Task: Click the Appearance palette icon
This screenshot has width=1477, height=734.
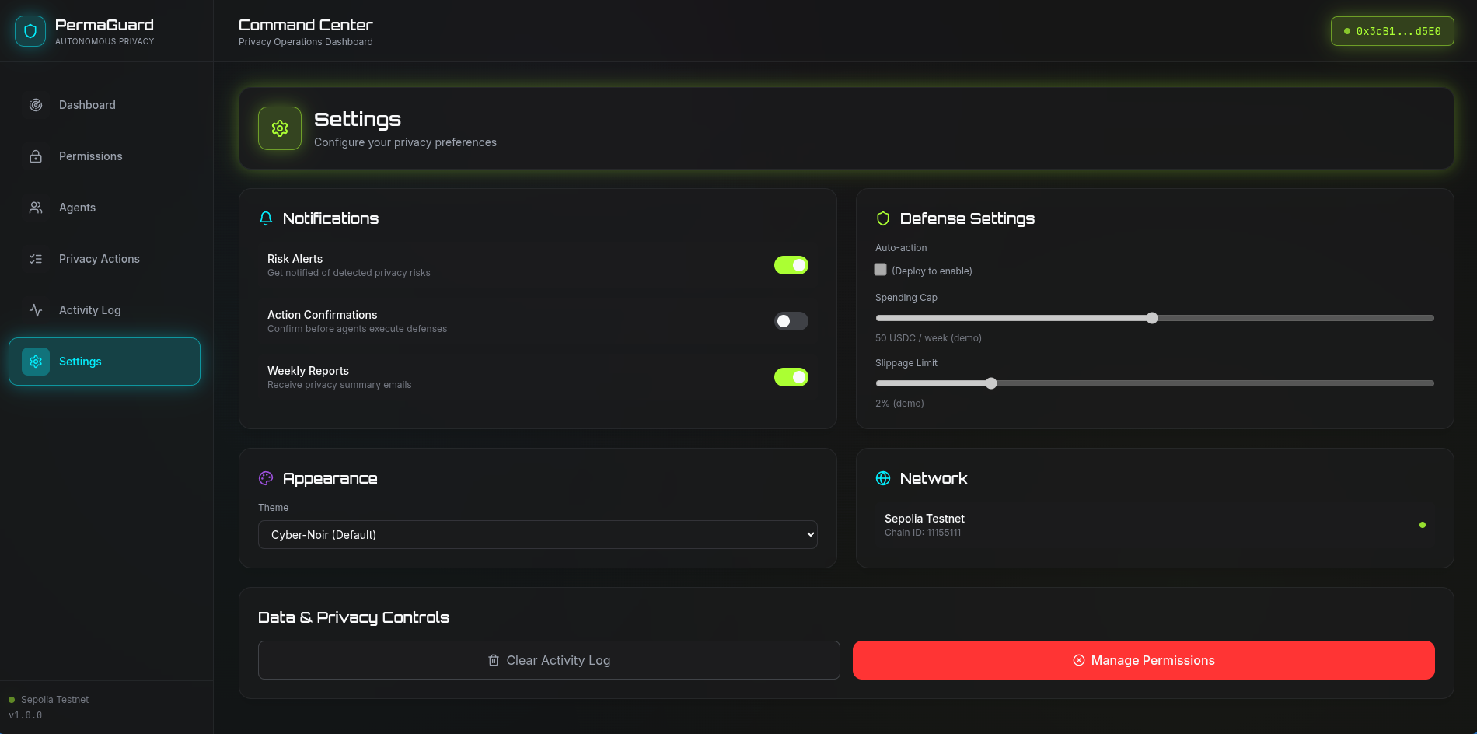Action: point(266,478)
